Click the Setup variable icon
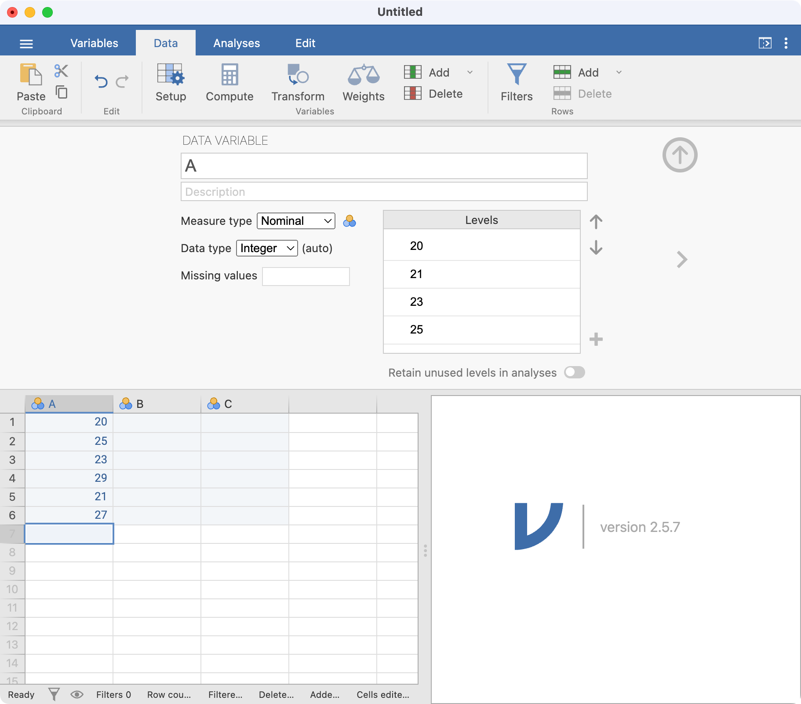This screenshot has width=801, height=704. 171,75
